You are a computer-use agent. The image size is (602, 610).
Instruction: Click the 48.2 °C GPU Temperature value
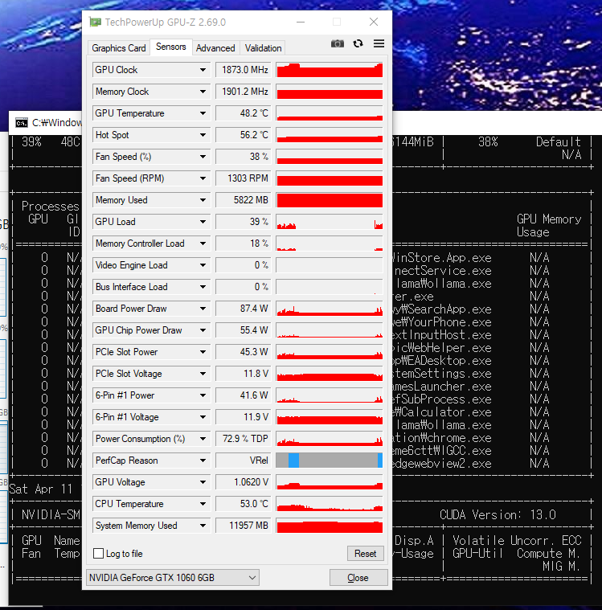coord(244,113)
